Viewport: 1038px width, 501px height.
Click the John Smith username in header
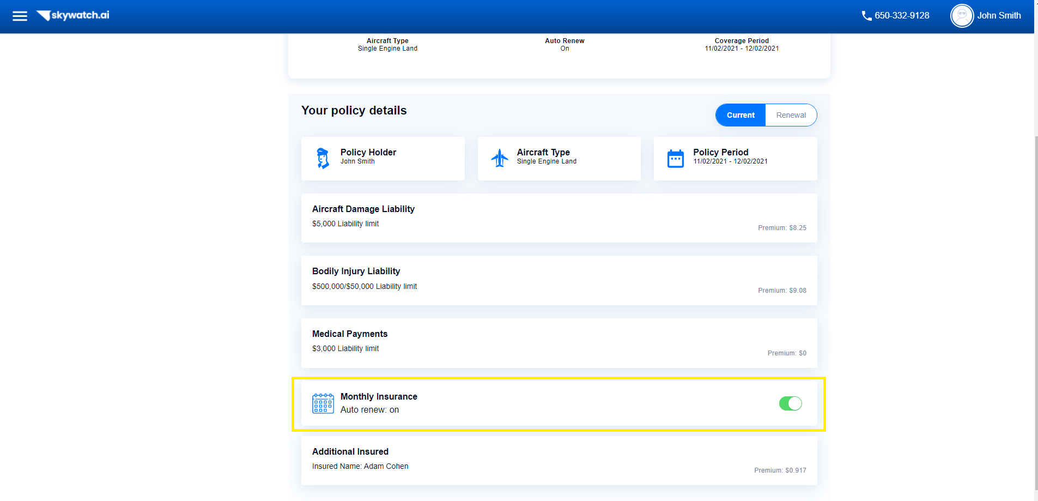click(999, 16)
